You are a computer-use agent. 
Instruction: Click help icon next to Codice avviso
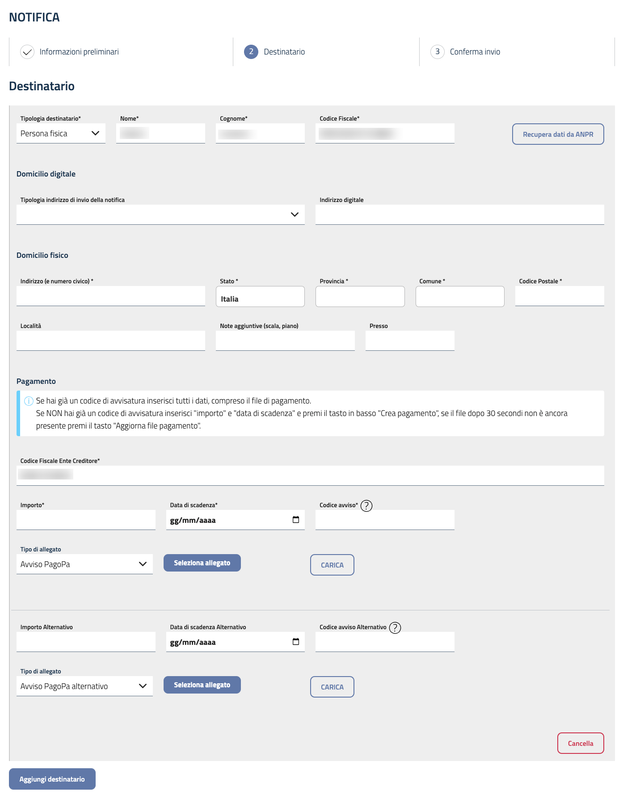tap(366, 505)
